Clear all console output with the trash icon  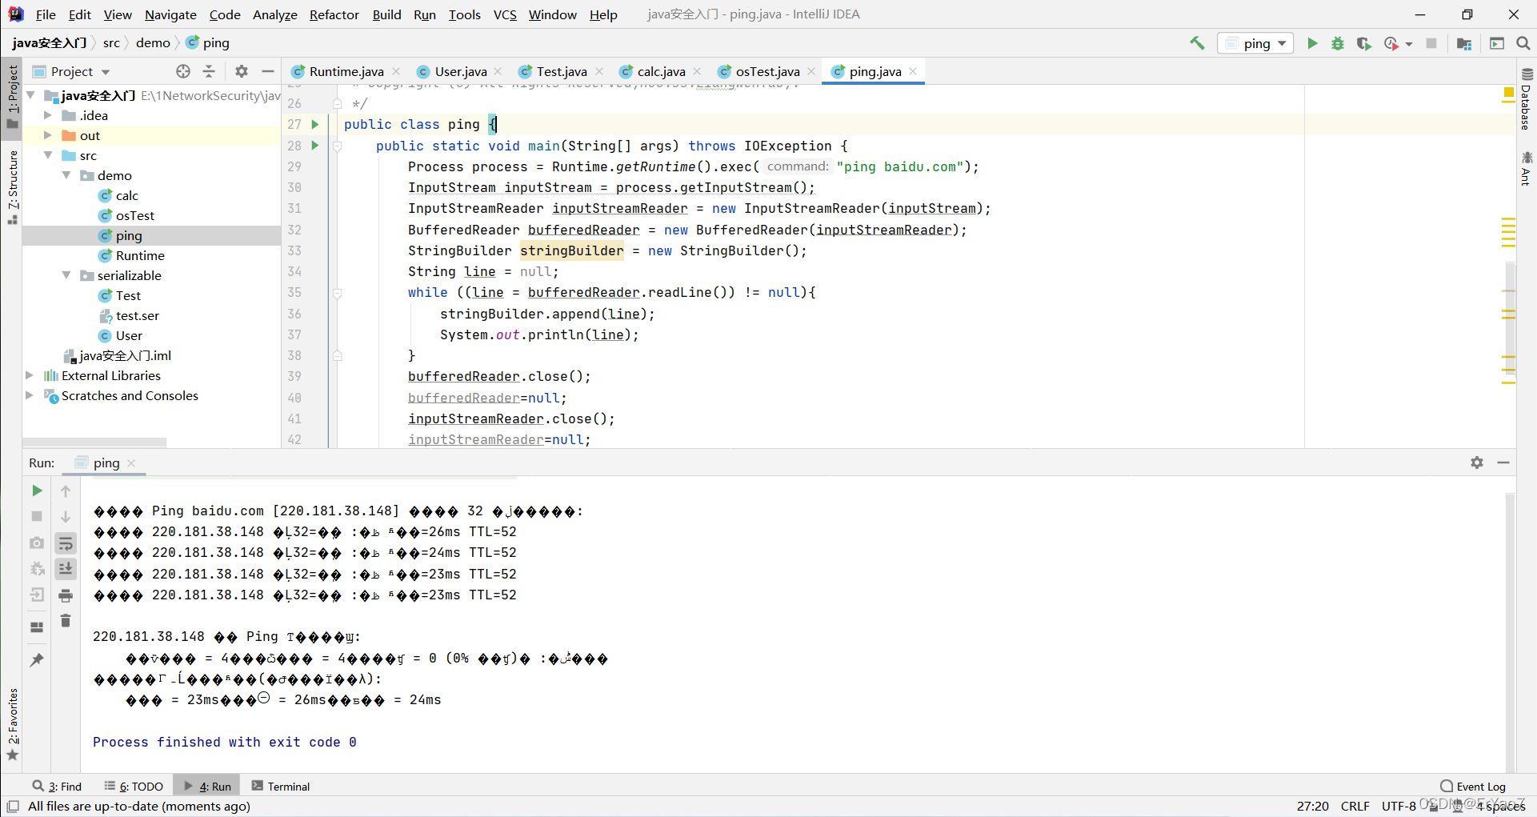[x=66, y=621]
